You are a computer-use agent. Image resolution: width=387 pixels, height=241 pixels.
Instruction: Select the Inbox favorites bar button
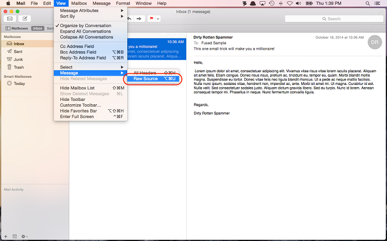[38, 28]
